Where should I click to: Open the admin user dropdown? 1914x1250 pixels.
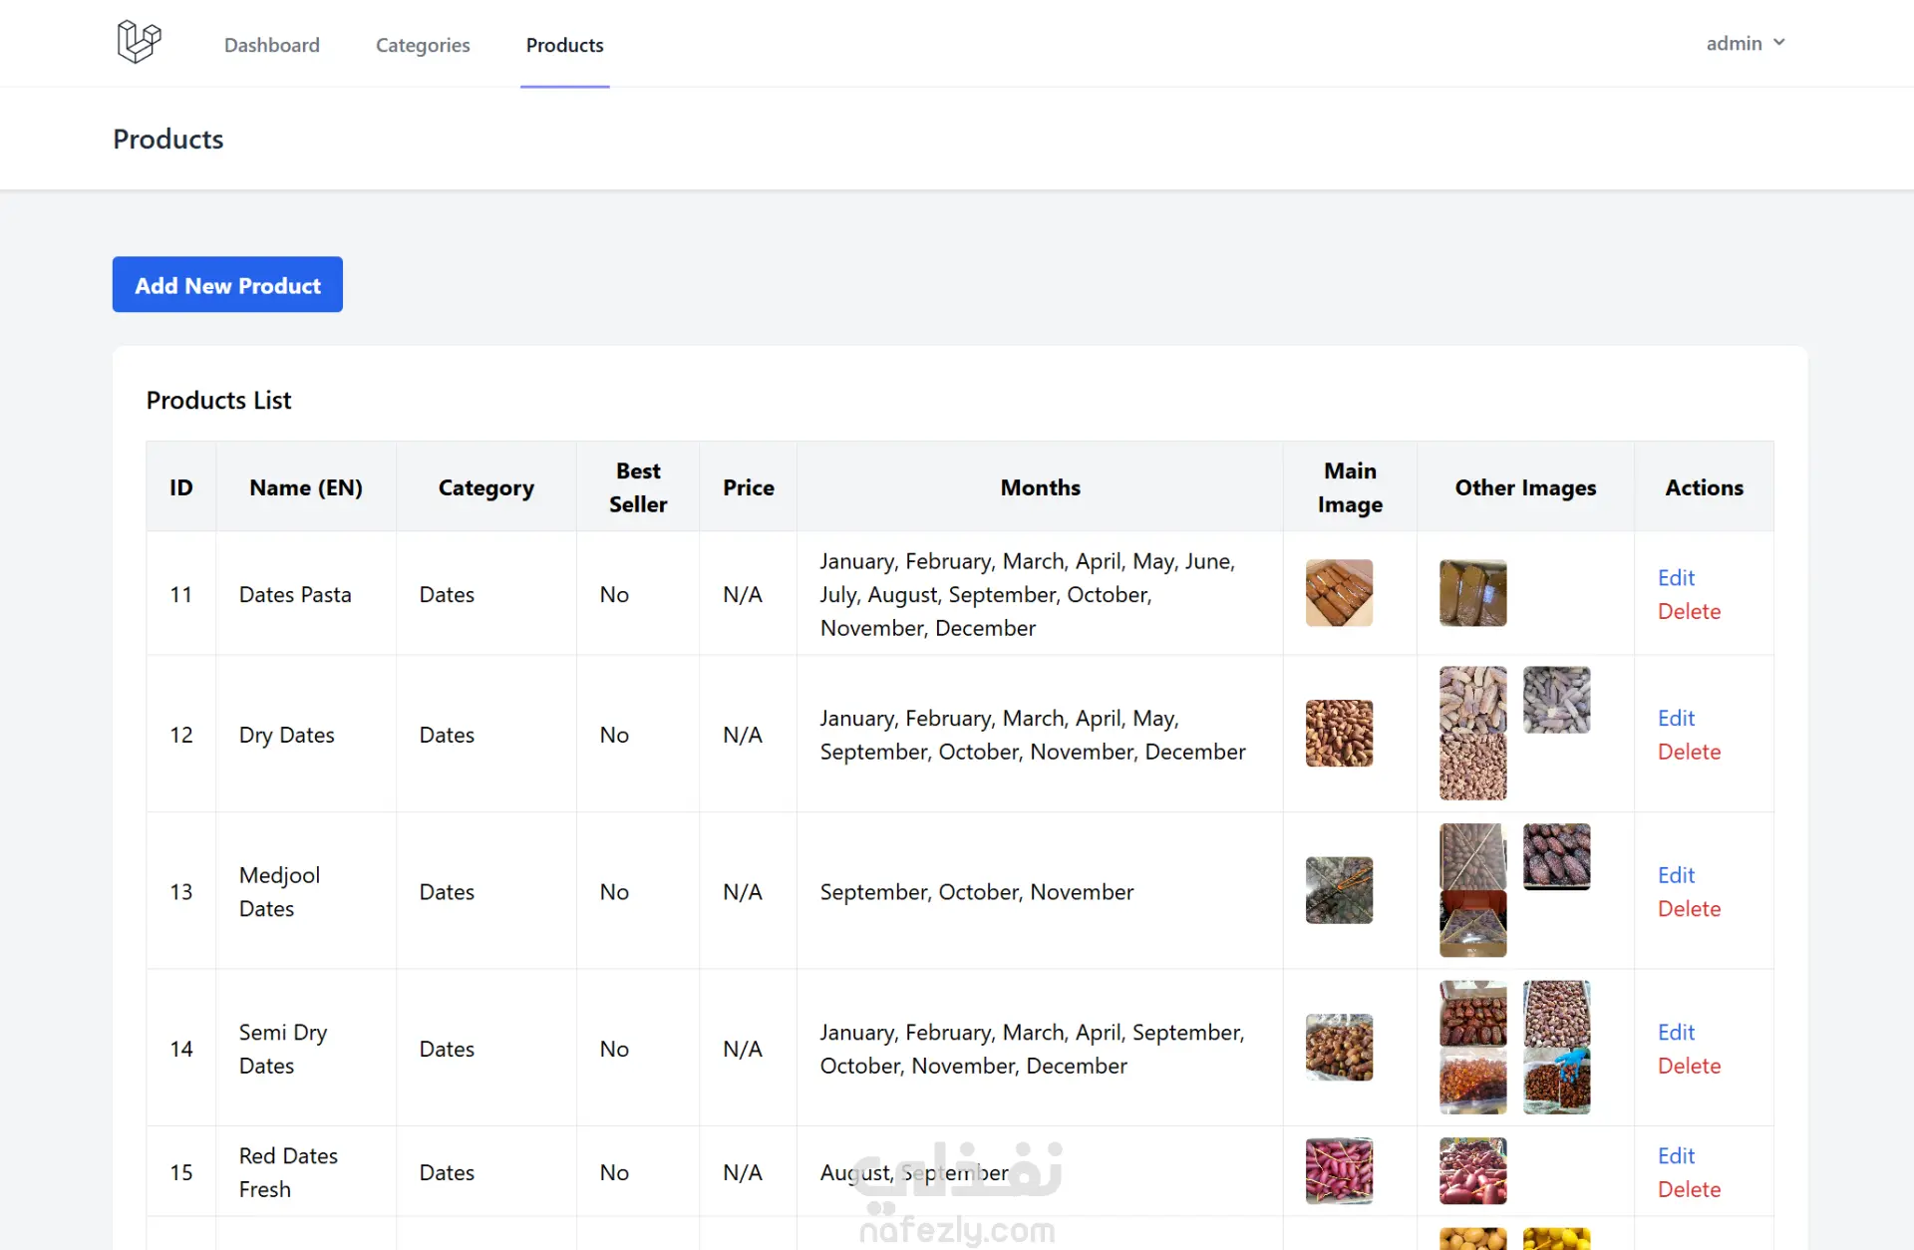tap(1745, 43)
